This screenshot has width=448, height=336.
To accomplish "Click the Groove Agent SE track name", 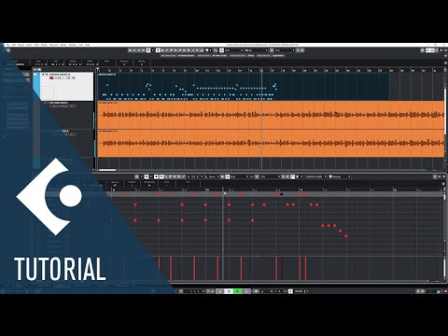I will point(60,75).
